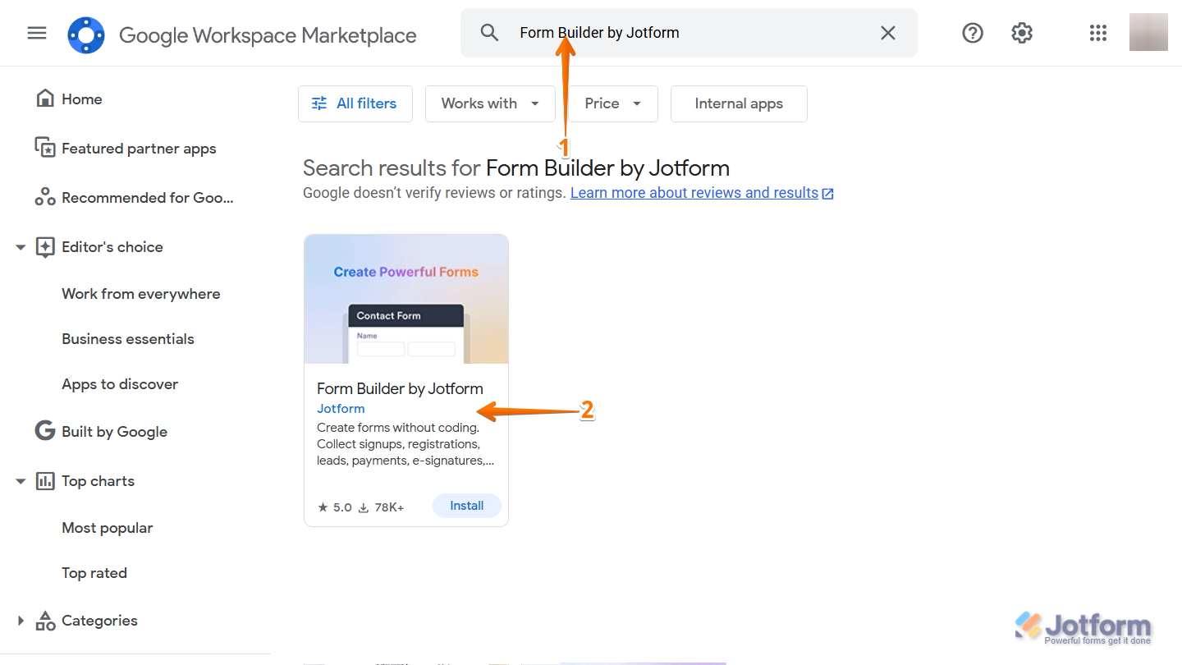Open the navigation hamburger menu
Viewport: 1182px width, 665px height.
(37, 33)
